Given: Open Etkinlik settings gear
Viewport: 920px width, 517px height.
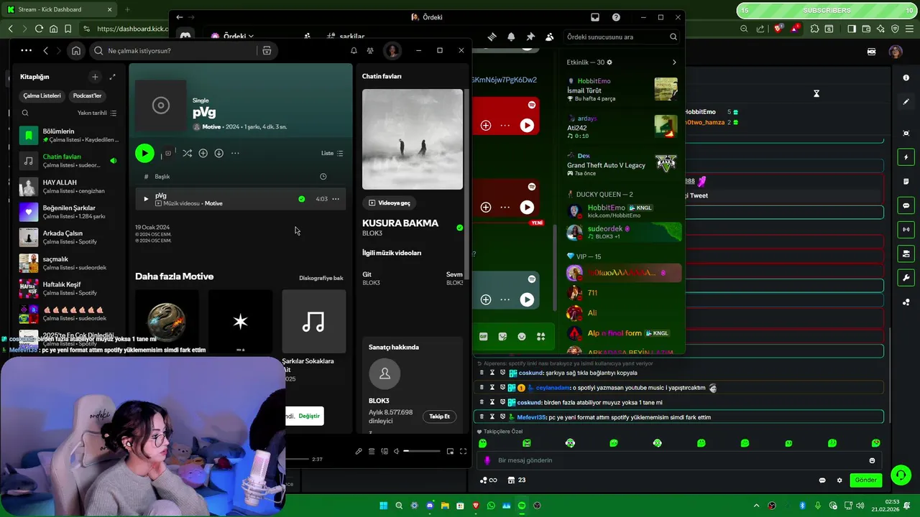Looking at the screenshot, I should coord(609,62).
